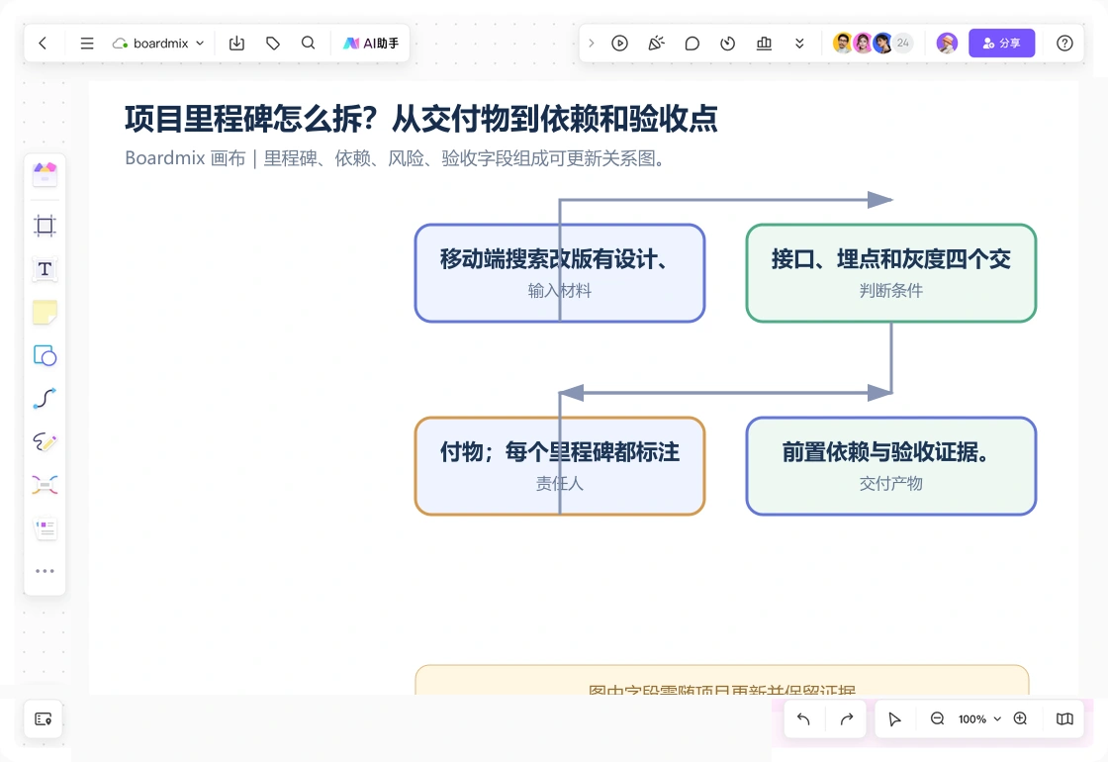Viewport: 1108px width, 762px height.
Task: Go back using the left arrow
Action: click(43, 44)
